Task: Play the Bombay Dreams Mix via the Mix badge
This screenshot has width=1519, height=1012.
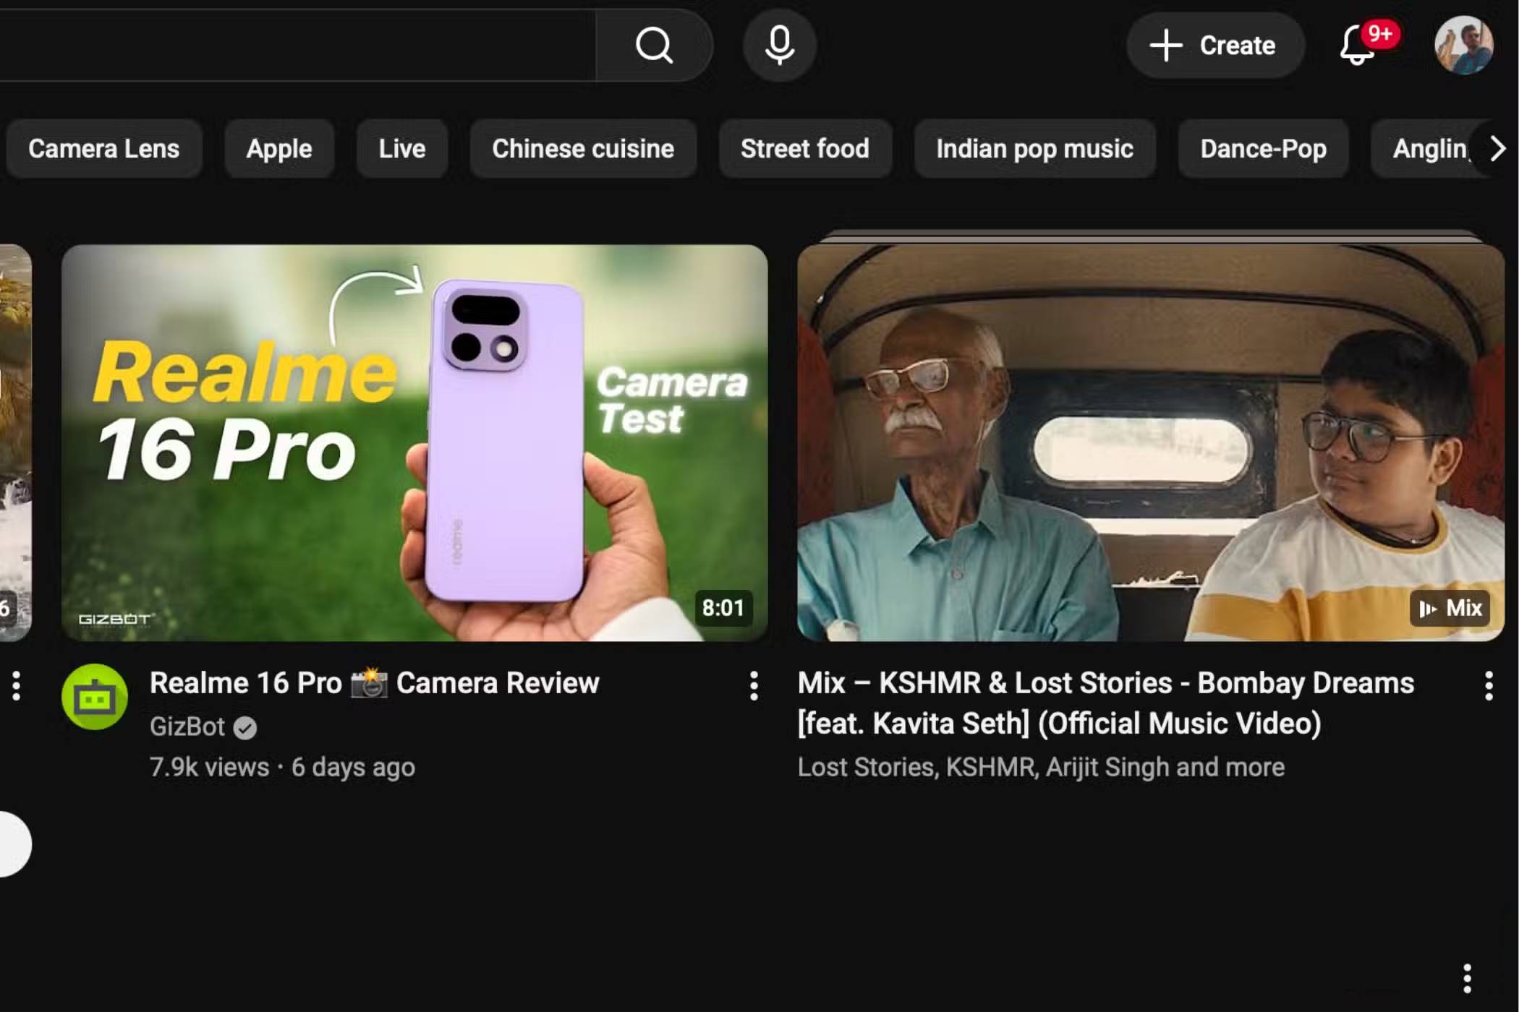Action: tap(1449, 609)
